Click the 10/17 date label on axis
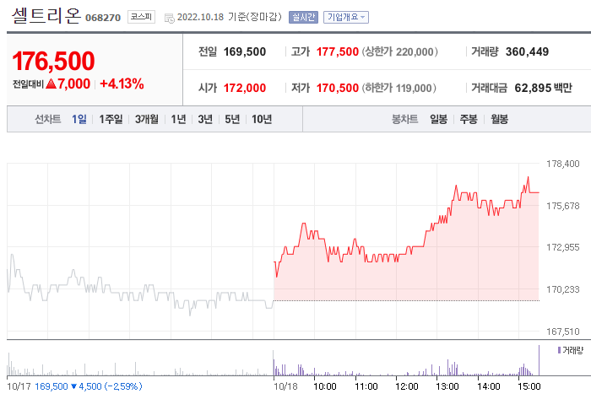The image size is (591, 399). click(19, 386)
